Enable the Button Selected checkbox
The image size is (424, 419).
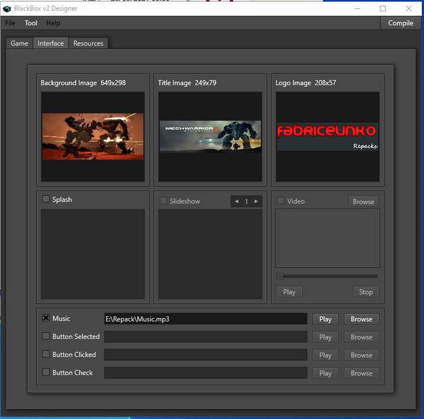[x=46, y=336]
